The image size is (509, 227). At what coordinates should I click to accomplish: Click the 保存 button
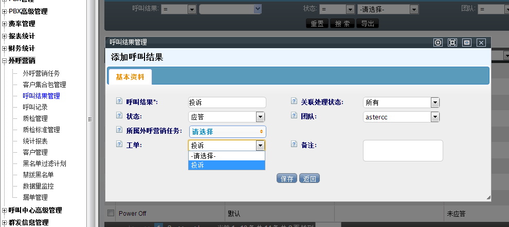(x=287, y=178)
